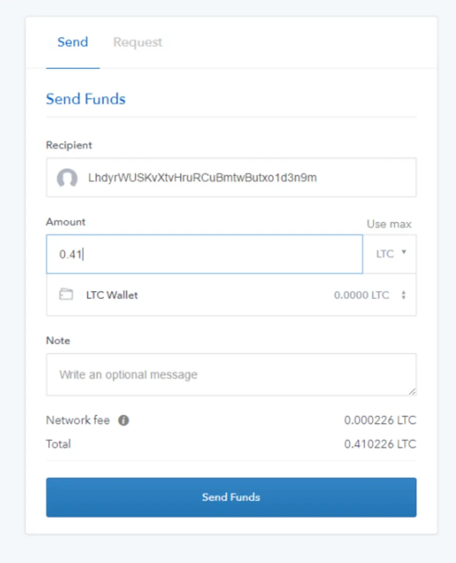The image size is (456, 563).
Task: Click the 0.0000 LTC wallet balance
Action: tap(361, 295)
